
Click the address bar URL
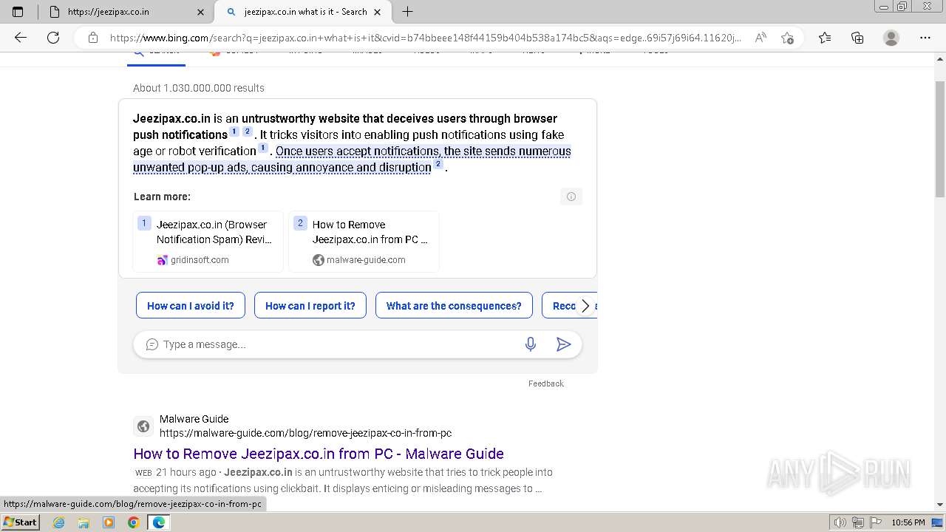pyautogui.click(x=425, y=38)
